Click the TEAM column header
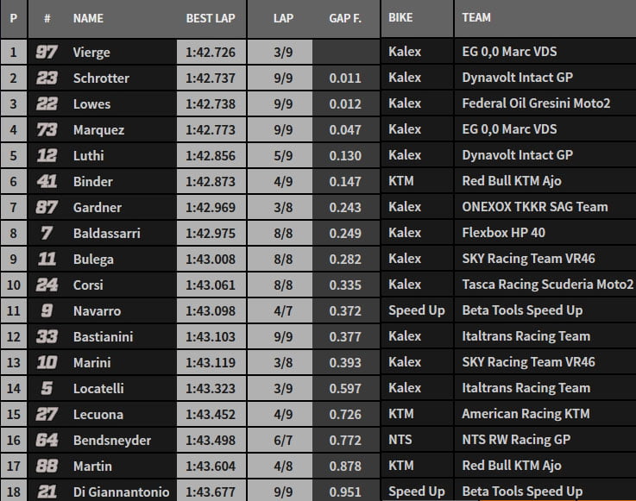Viewport: 636px width, 501px height. tap(476, 17)
